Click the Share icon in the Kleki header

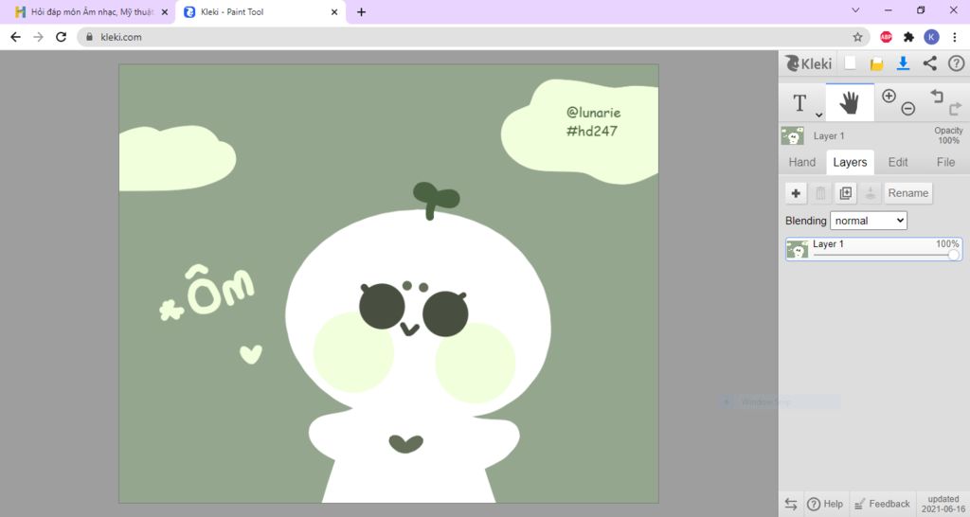tap(929, 63)
